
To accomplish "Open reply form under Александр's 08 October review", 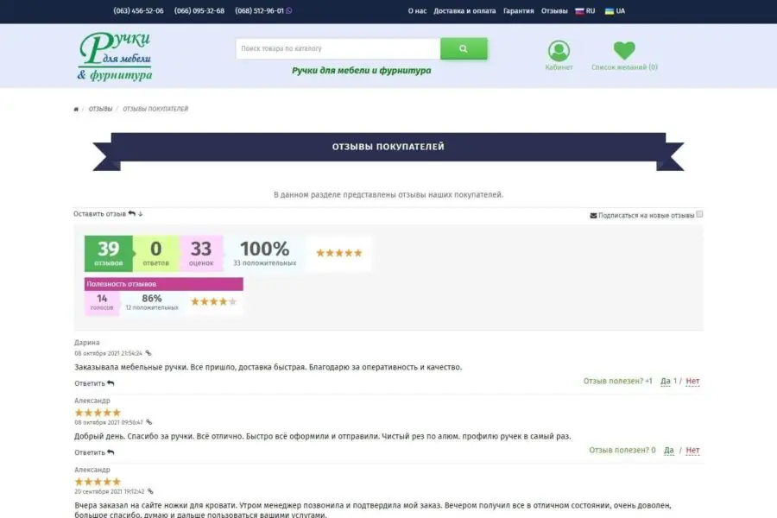I will click(x=94, y=452).
